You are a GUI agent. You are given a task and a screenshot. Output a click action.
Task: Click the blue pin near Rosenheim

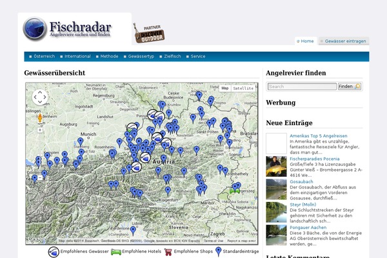coord(119,143)
